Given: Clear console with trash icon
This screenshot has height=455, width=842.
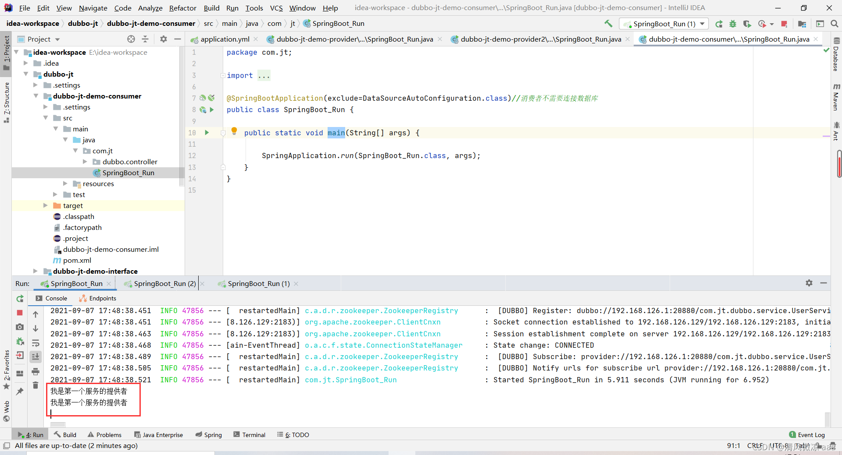Looking at the screenshot, I should pos(36,385).
